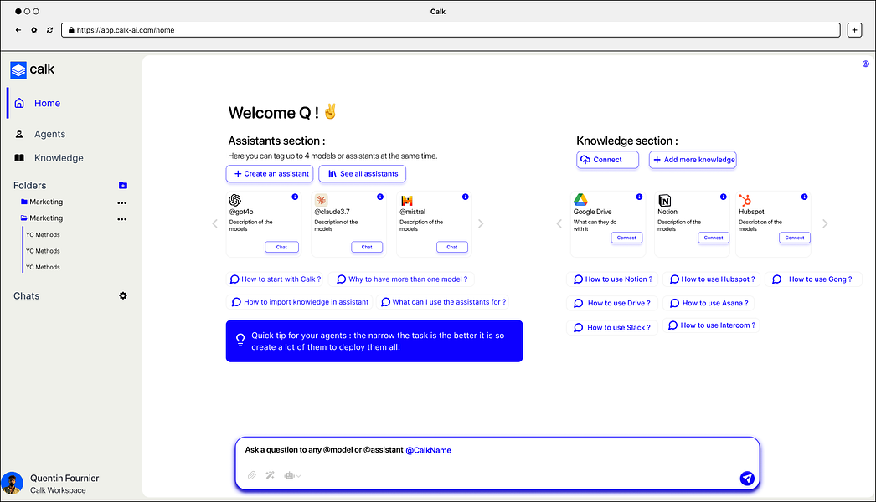
Task: Click the magic wand icon
Action: (x=271, y=475)
